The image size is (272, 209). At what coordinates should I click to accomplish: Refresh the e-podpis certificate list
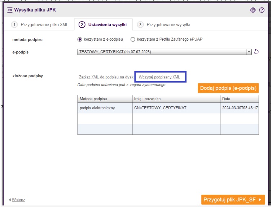(x=256, y=52)
